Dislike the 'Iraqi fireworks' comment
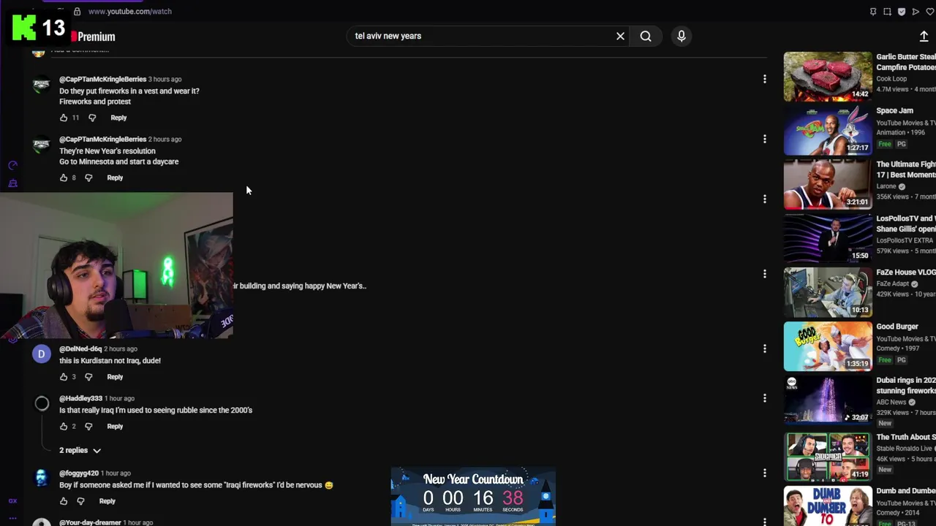Screen dimensions: 936x526 (x=80, y=501)
